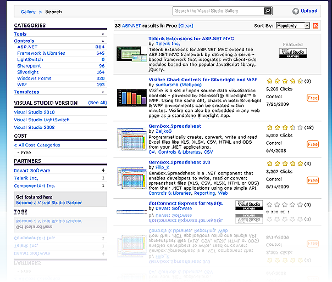Viewport: 332px width, 282px height.
Task: Click the Free badge for GemBox.Spreadsheet 3.3
Action: coord(313,181)
